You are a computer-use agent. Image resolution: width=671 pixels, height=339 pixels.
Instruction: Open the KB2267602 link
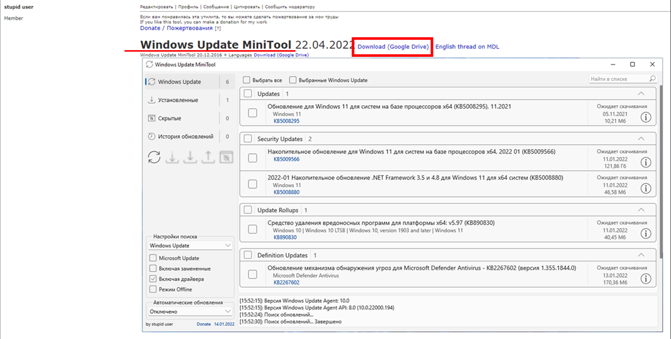pyautogui.click(x=287, y=283)
